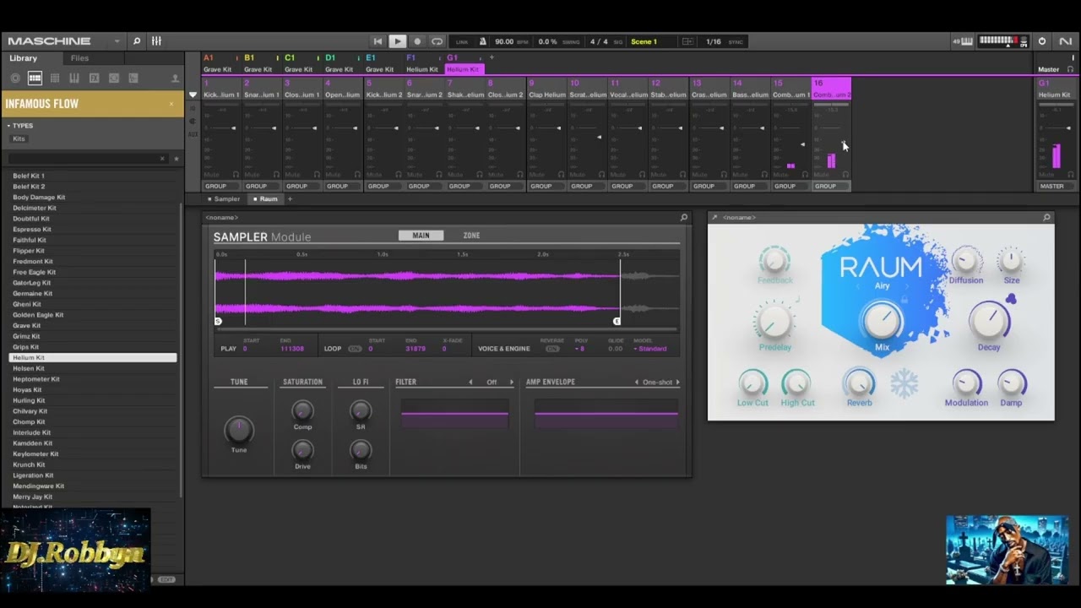Open the Raum plug-in tab

[x=266, y=199]
